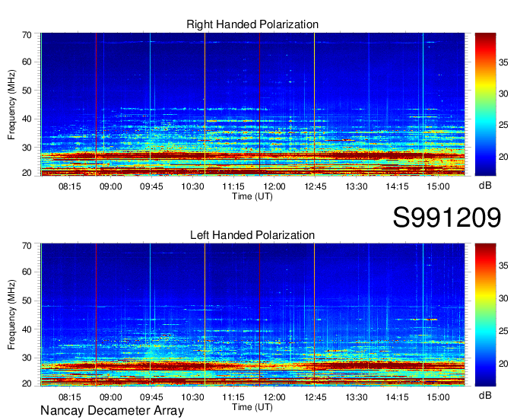Click the 50 MHz tick of Left Handed plot
Viewport: 517px width, 420px height.
click(27, 301)
